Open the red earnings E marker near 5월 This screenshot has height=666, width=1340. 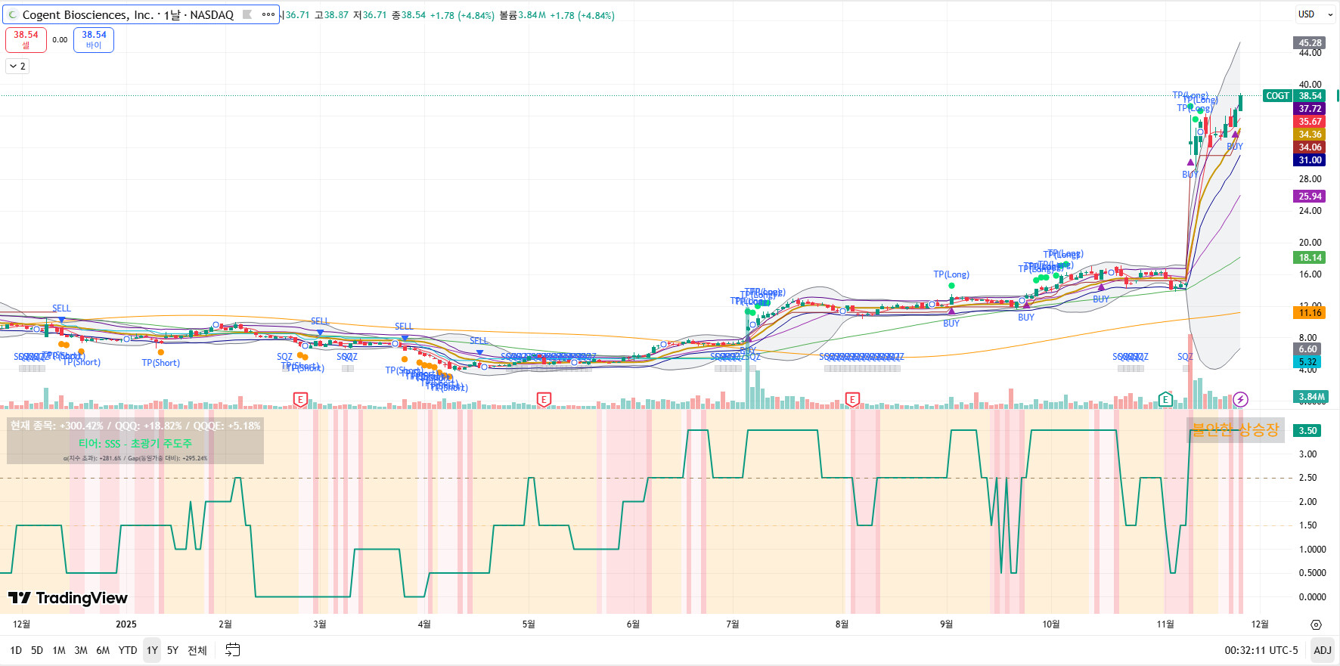pos(544,399)
